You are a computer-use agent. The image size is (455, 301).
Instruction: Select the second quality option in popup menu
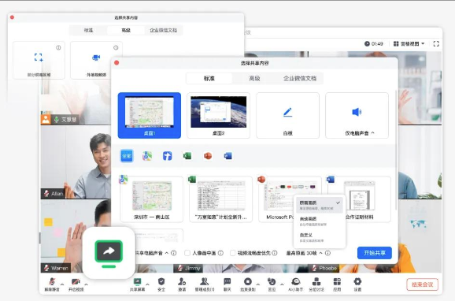pos(319,221)
